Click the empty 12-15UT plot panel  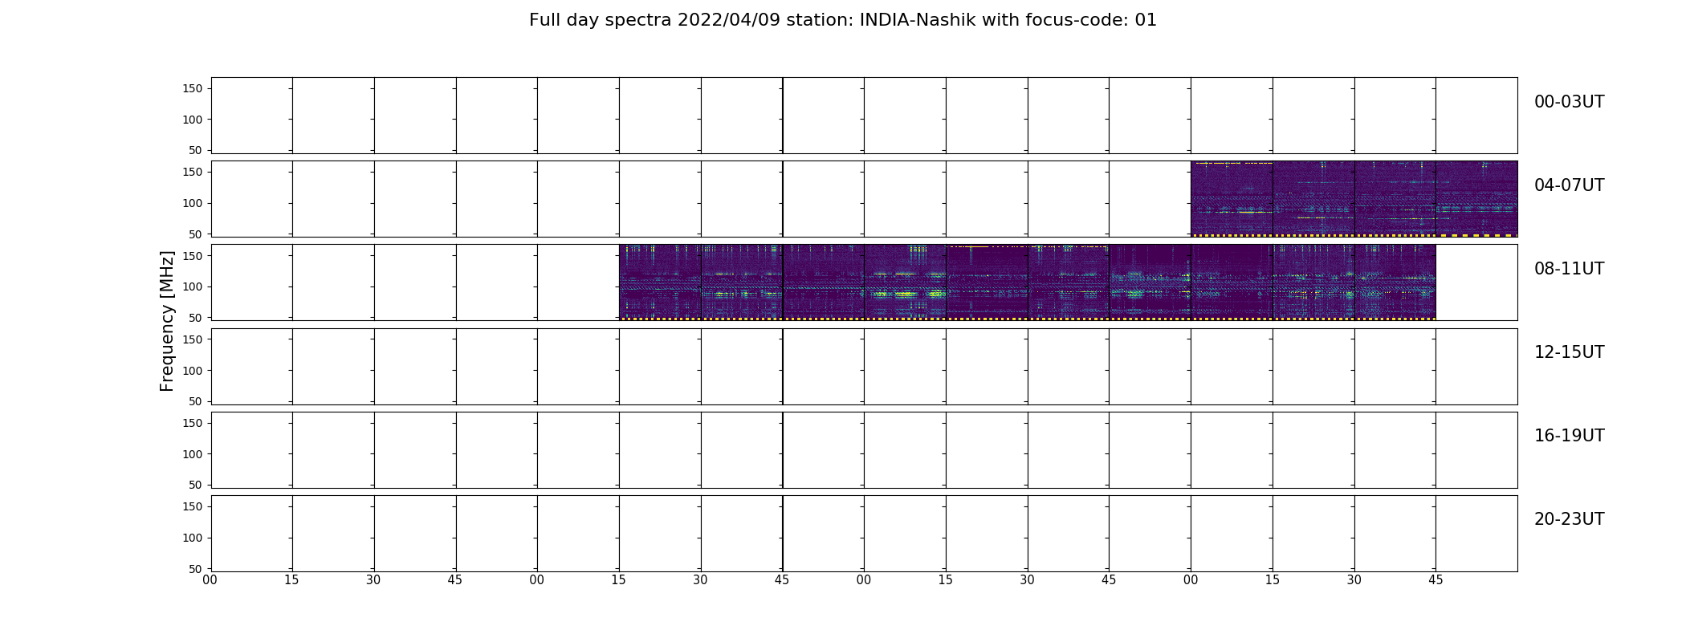(864, 366)
